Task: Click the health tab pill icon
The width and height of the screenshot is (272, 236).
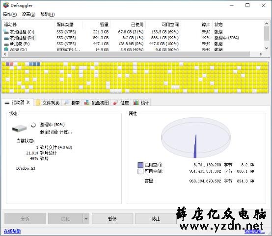Action: [x=115, y=103]
